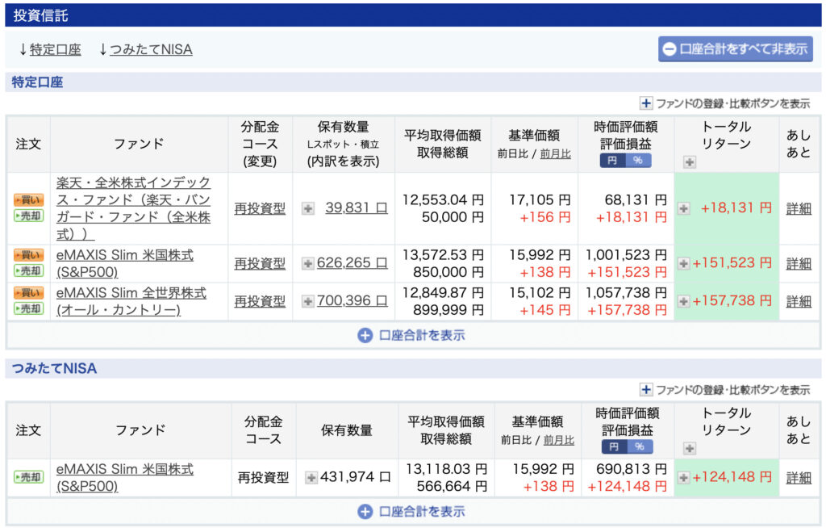This screenshot has height=528, width=826.
Task: Click 再投資型 link for 626,265 口 row
Action: point(260,263)
